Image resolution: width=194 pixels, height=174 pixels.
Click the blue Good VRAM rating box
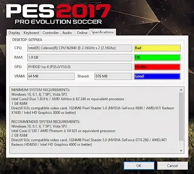157,76
